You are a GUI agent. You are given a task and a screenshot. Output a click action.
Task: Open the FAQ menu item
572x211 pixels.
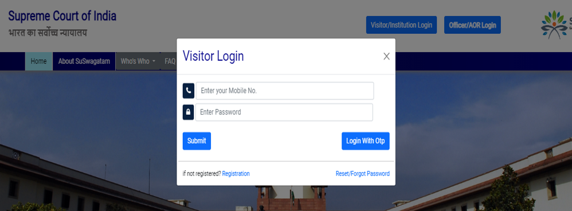click(170, 61)
